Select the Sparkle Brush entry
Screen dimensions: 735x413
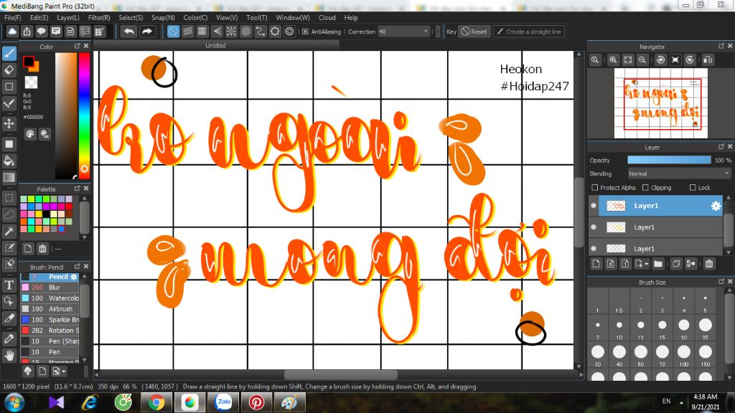50,319
